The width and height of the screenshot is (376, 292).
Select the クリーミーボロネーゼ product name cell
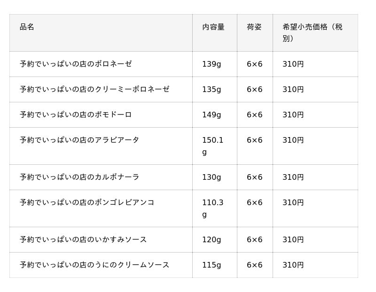(94, 89)
